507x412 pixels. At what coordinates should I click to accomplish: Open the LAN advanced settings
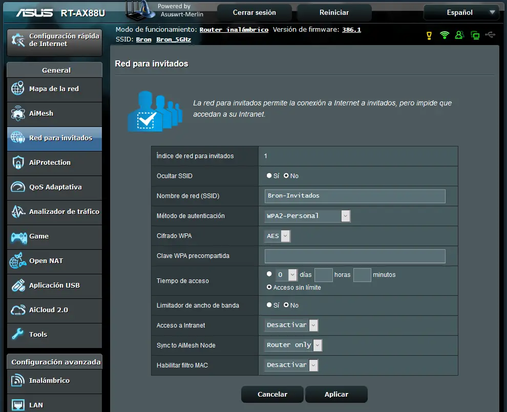54,403
